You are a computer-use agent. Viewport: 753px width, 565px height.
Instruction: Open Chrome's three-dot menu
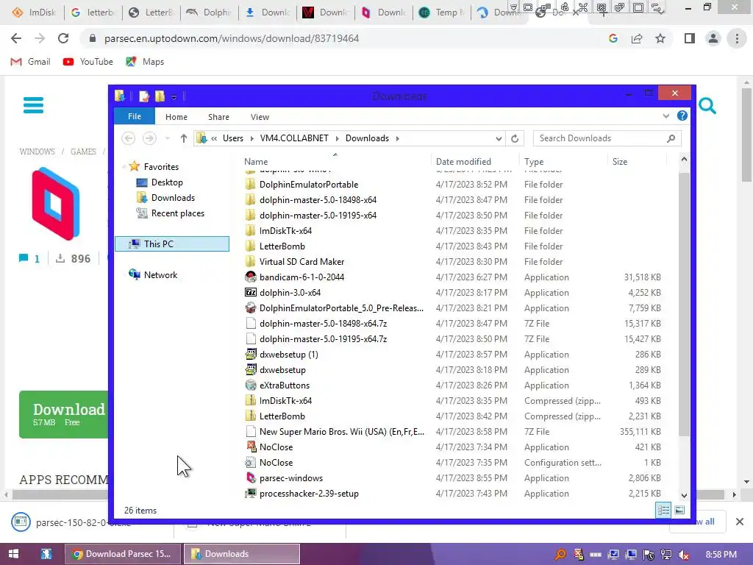tap(737, 38)
